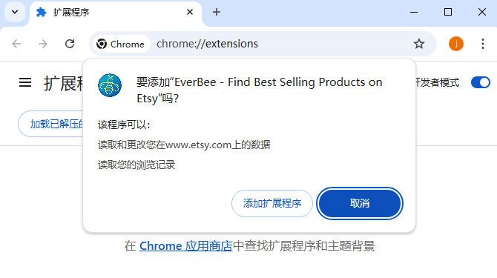Click the 加载已解压 load unpacked button

(x=50, y=124)
